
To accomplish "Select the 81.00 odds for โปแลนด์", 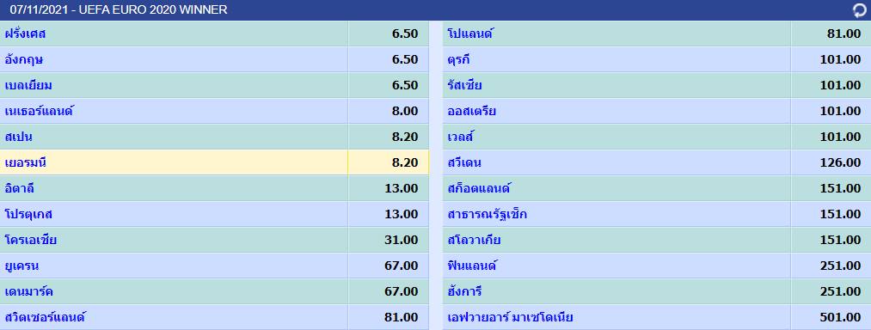I will pos(843,34).
